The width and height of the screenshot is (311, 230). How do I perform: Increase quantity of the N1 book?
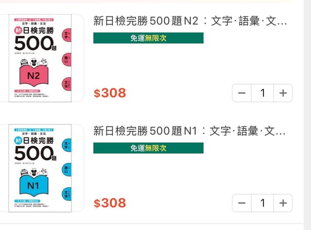pos(283,203)
